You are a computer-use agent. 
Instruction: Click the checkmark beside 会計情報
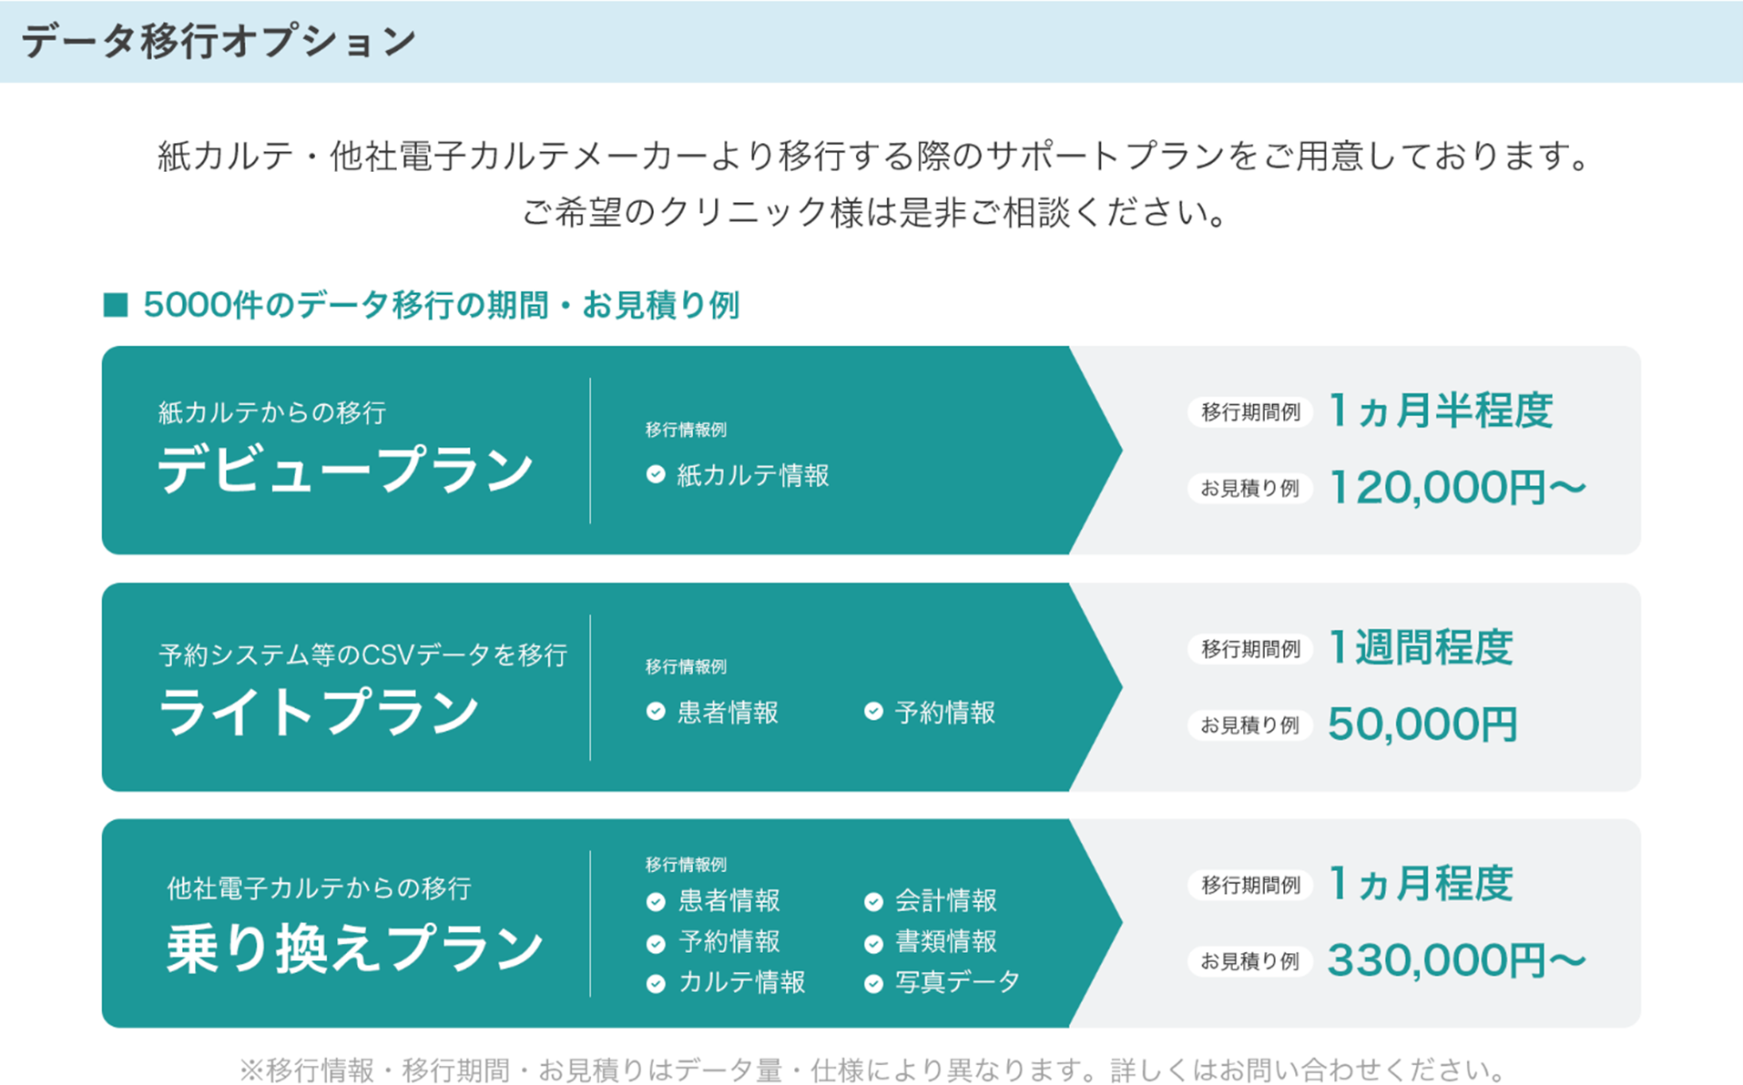(873, 901)
